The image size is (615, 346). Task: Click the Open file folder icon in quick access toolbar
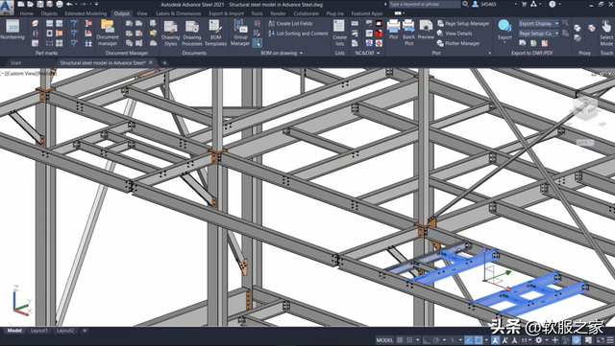pyautogui.click(x=31, y=4)
